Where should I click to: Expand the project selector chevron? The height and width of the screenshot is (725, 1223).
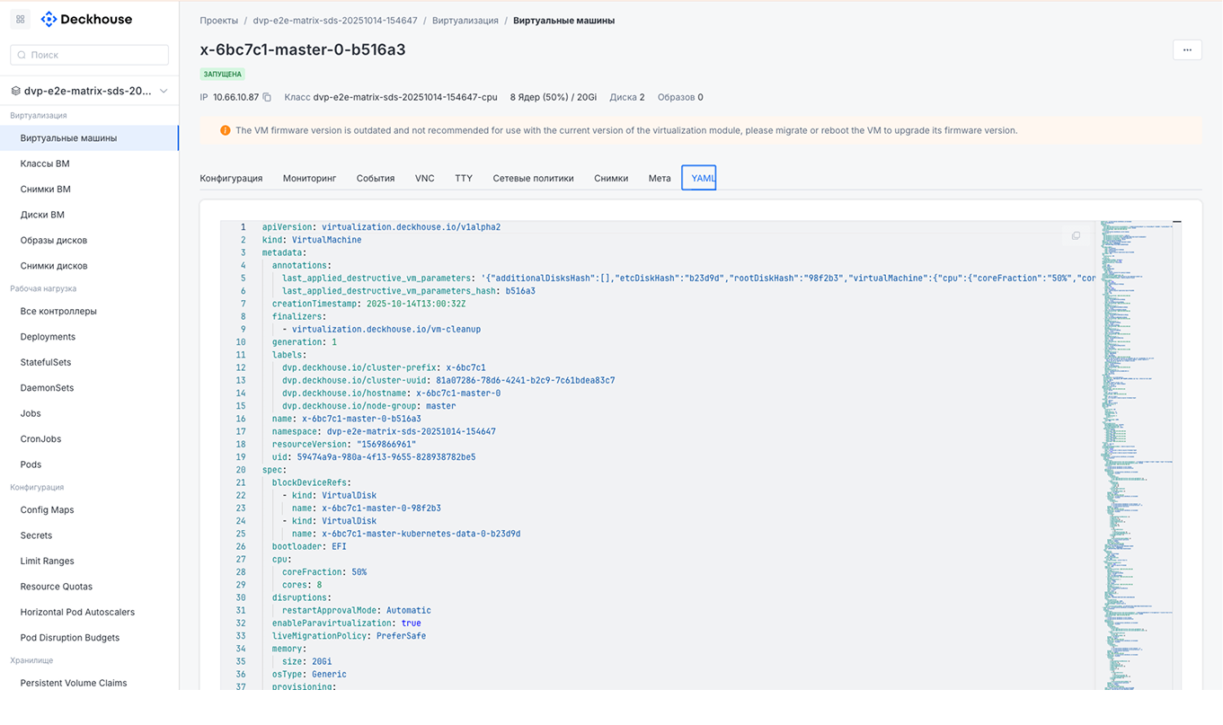pyautogui.click(x=164, y=91)
